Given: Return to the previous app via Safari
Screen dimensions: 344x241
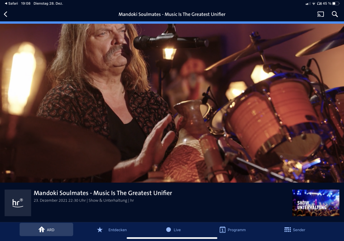Looking at the screenshot, I should [11, 4].
